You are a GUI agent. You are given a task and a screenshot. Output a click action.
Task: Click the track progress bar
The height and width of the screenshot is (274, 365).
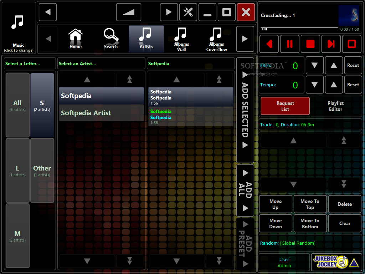tap(299, 29)
